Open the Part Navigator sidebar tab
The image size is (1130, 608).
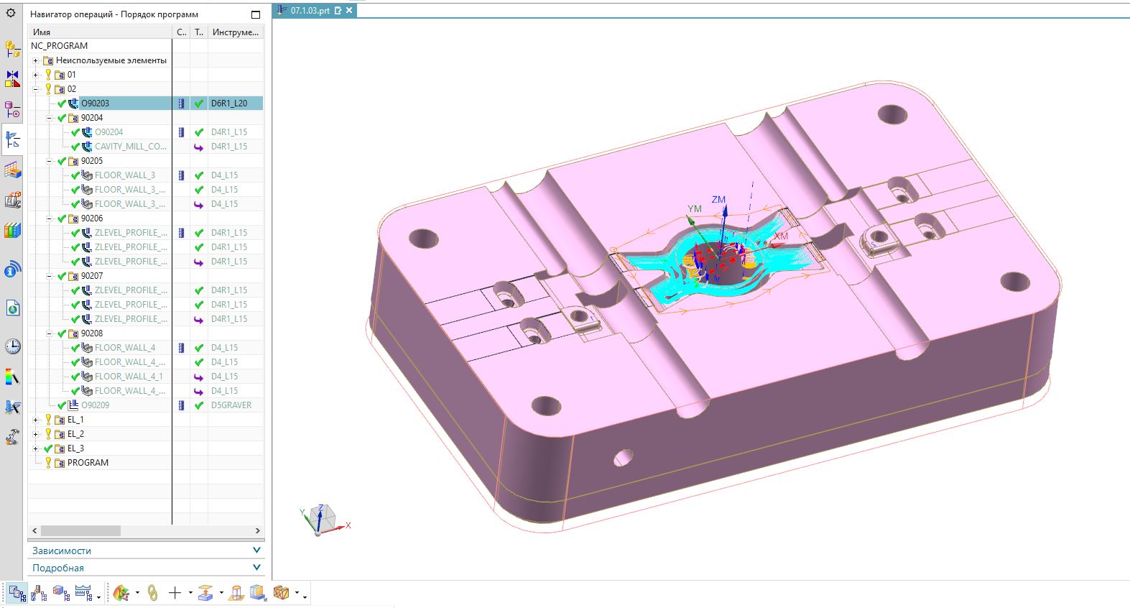coord(12,109)
